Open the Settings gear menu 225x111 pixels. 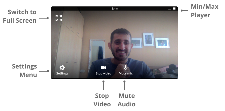62,67
